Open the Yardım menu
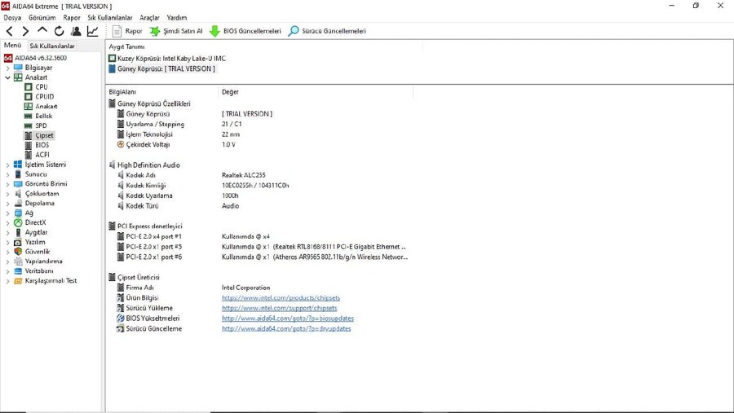The height and width of the screenshot is (413, 734). 176,18
